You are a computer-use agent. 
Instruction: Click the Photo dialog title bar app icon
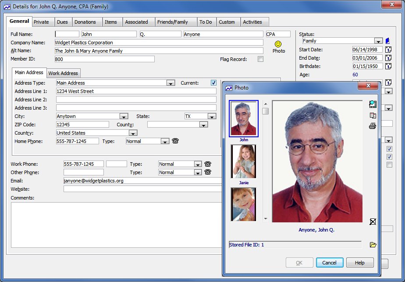229,88
